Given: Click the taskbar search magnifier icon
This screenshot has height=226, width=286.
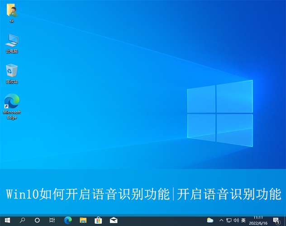Looking at the screenshot, I should click(x=22, y=220).
